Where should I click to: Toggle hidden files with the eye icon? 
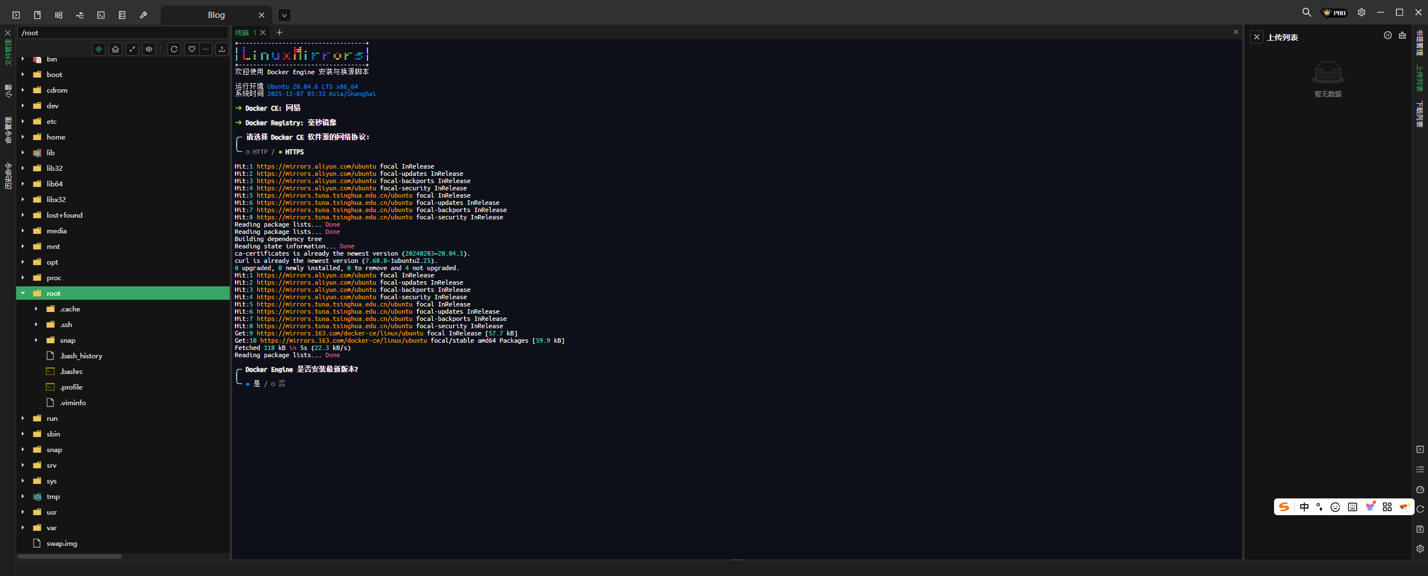click(x=149, y=49)
